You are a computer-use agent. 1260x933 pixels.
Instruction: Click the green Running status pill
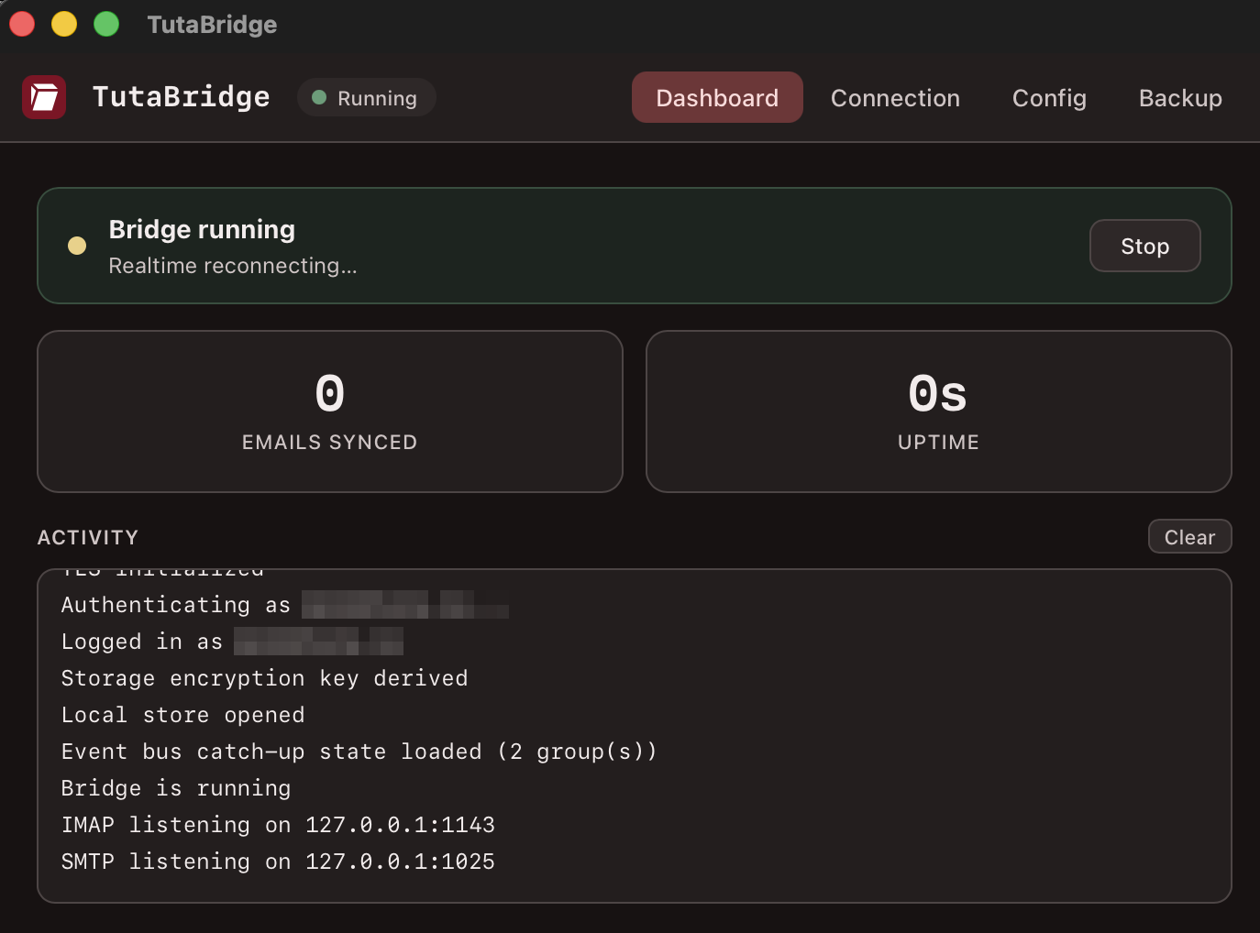[x=366, y=98]
